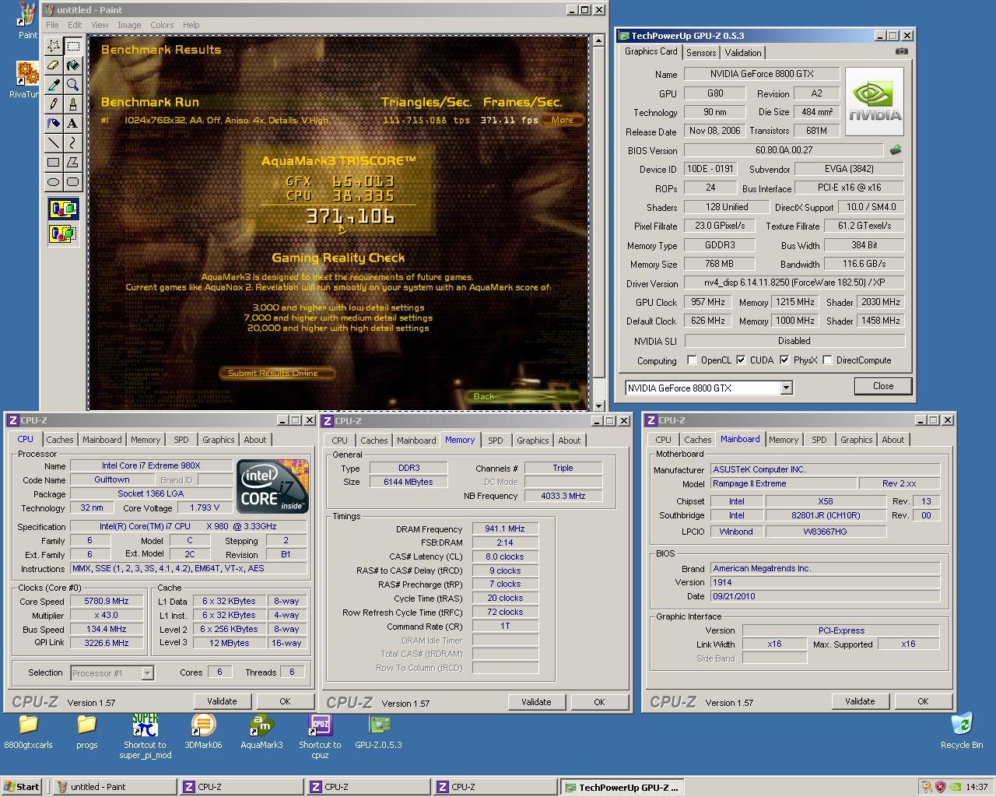The height and width of the screenshot is (797, 996).
Task: Click the clock showing 14:37 in the tray
Action: point(977,787)
